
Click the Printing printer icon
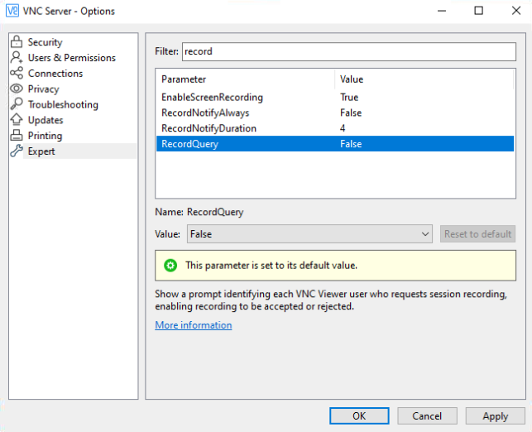coord(17,136)
